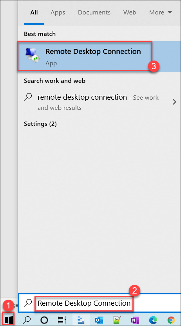The height and width of the screenshot is (326, 181).
Task: Open 'remote desktop connection' web results link
Action: (82, 97)
